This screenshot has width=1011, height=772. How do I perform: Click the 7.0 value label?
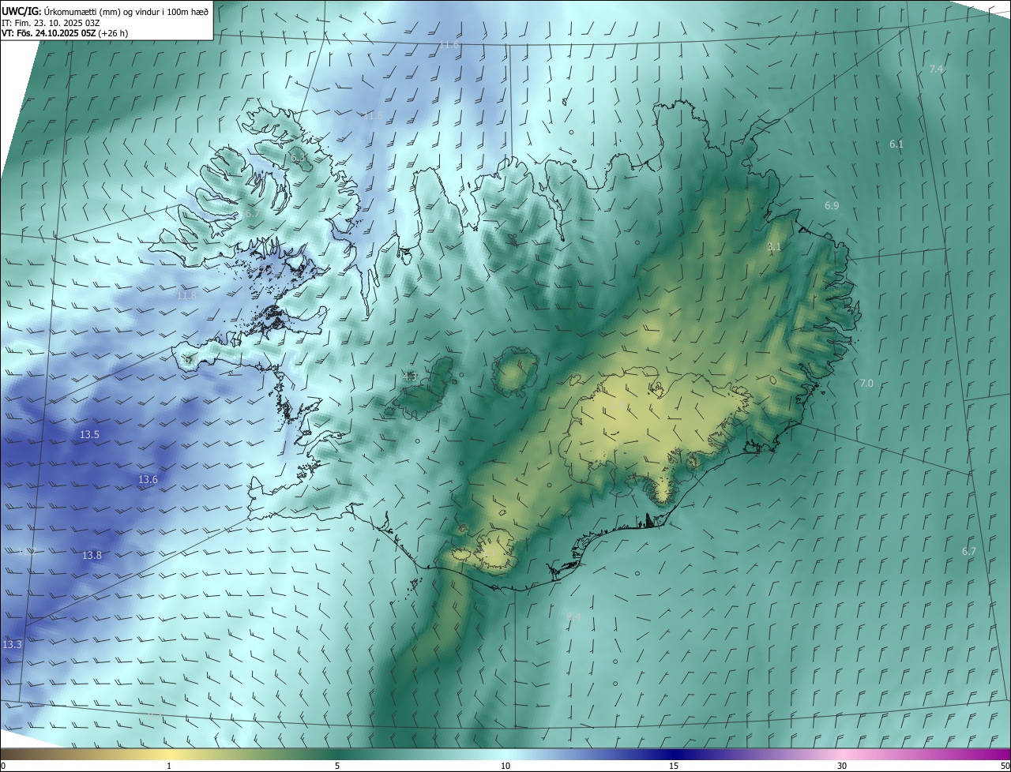[x=866, y=383]
